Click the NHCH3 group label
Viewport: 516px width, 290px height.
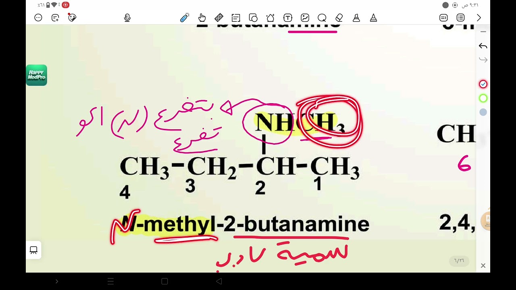(x=300, y=122)
